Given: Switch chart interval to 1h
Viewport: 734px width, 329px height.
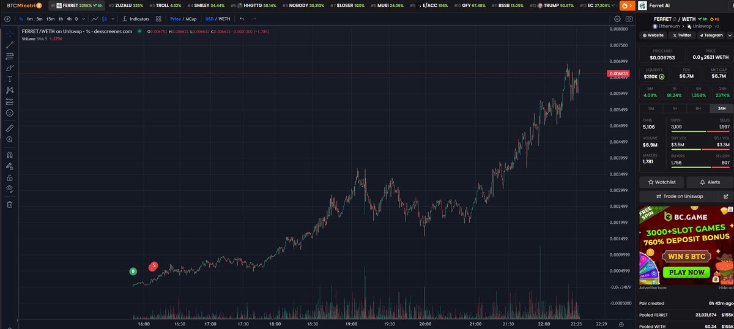Looking at the screenshot, I should pos(61,19).
